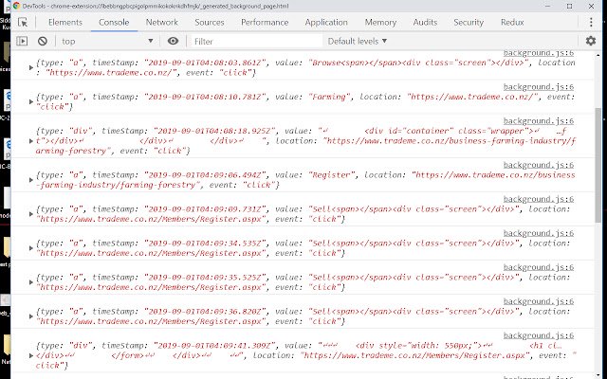Click the Chrome icon in the title bar

tap(16, 6)
